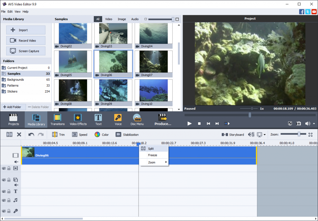Expand the volume control arrow
Screen dimensions: 318x221
(314, 124)
